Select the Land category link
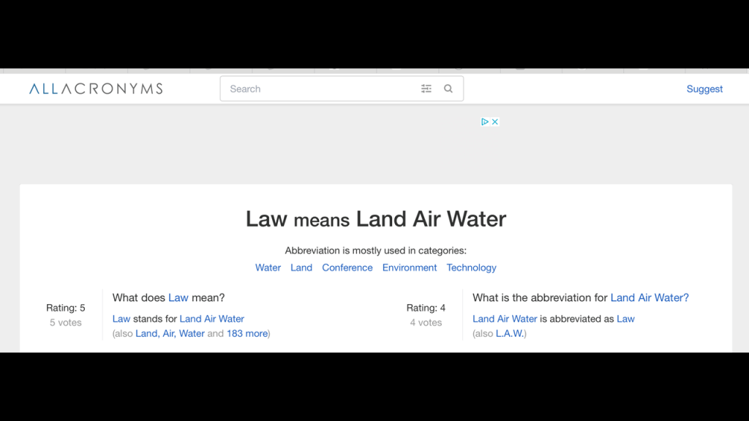 pyautogui.click(x=301, y=268)
